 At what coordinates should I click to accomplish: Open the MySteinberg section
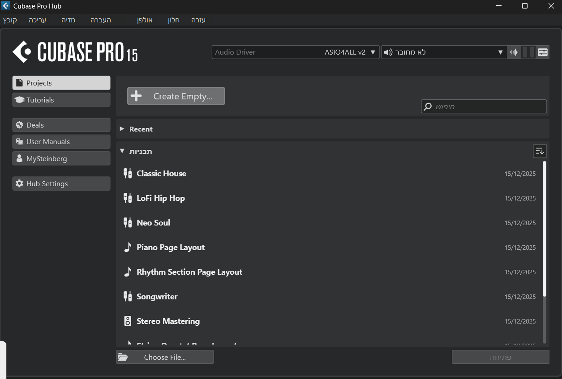tap(61, 158)
